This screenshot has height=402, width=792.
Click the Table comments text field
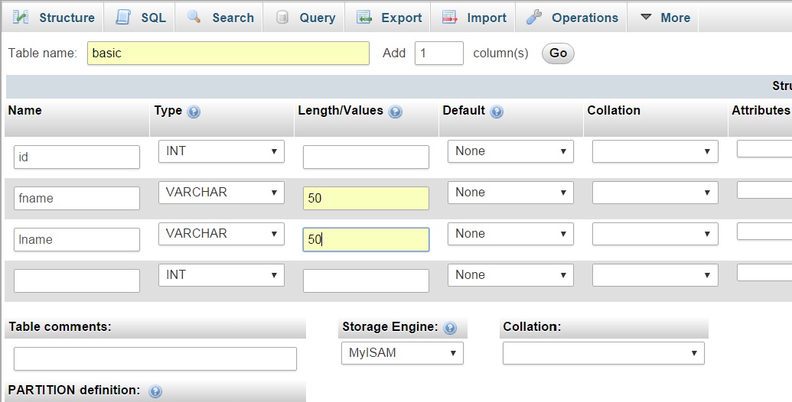point(155,358)
